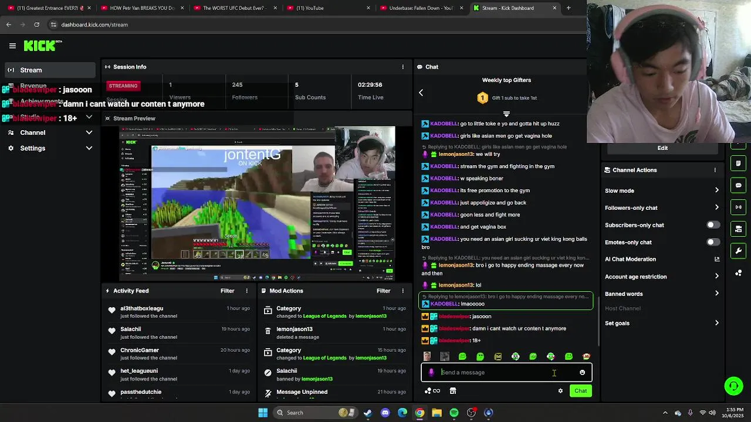Open the hamburger menu beside Kick logo
Viewport: 751px width, 422px height.
tap(12, 46)
